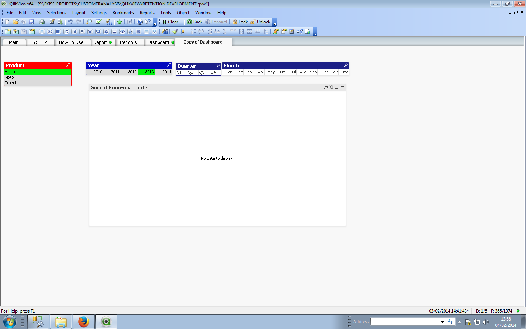Click the search magnifier in Product list box
526x329 pixels.
[68, 65]
